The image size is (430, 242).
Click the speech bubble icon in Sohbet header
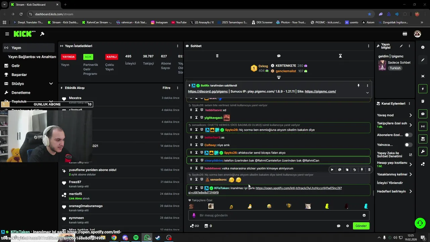pos(279,56)
